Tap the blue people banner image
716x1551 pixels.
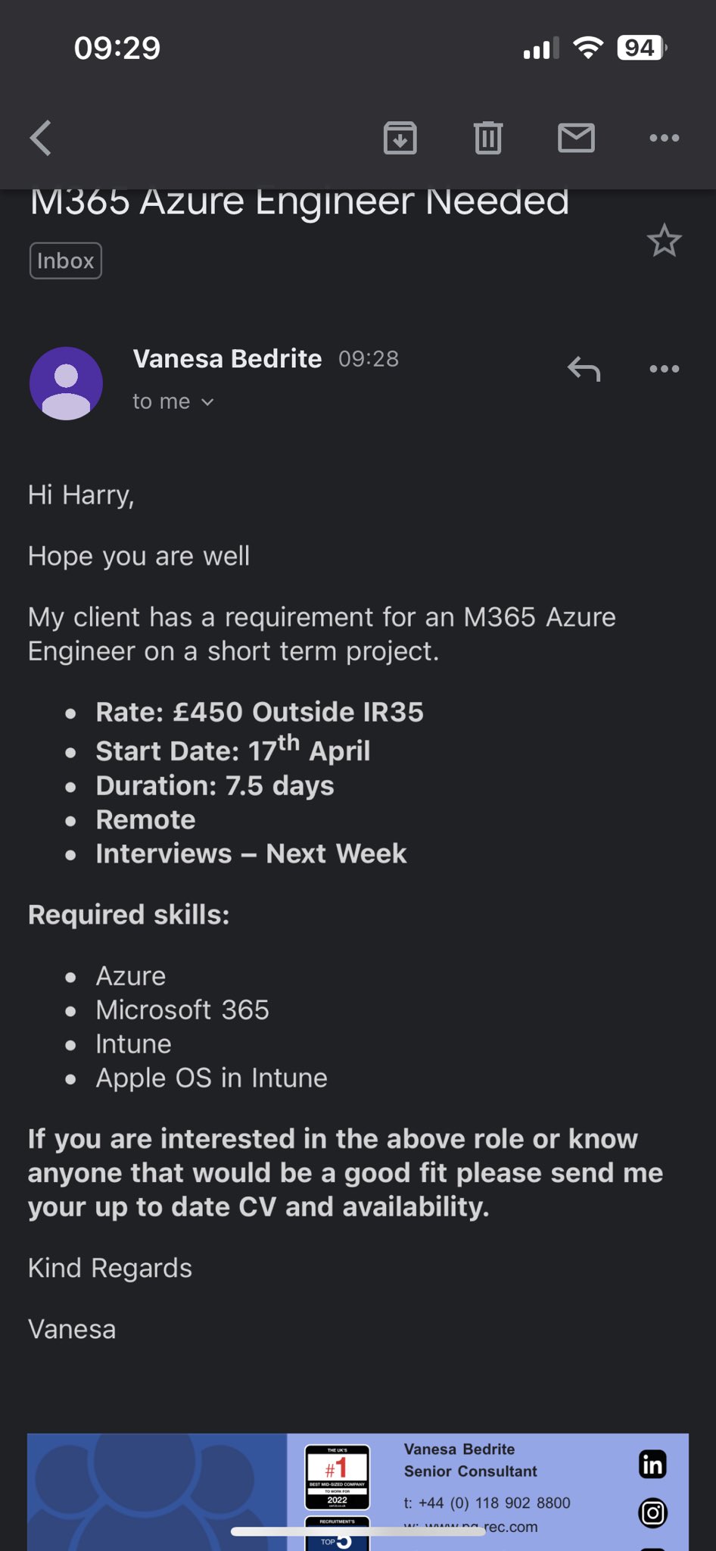click(x=157, y=1492)
